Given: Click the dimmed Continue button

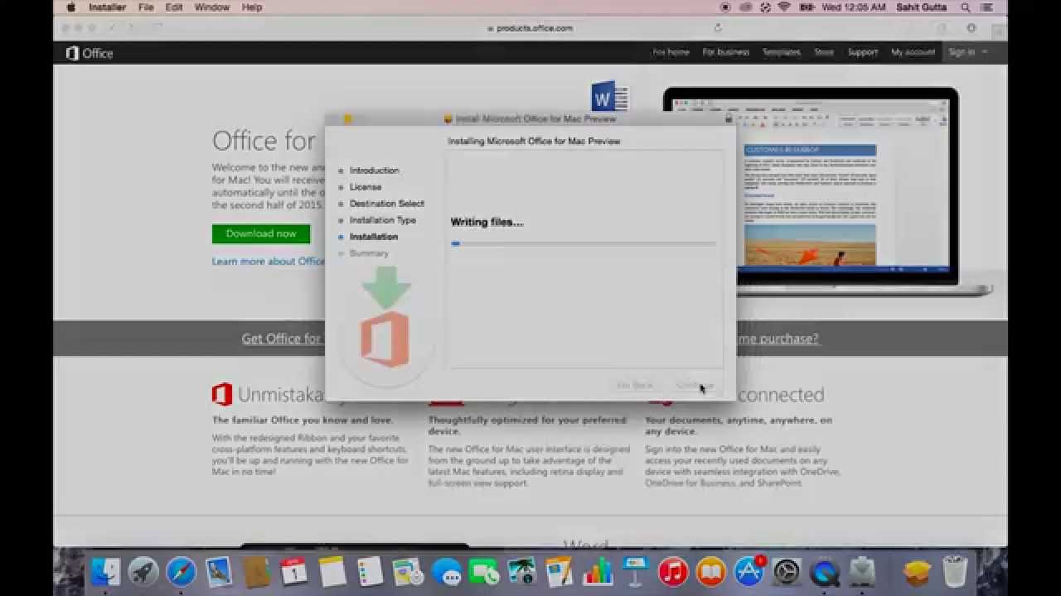Looking at the screenshot, I should [695, 386].
